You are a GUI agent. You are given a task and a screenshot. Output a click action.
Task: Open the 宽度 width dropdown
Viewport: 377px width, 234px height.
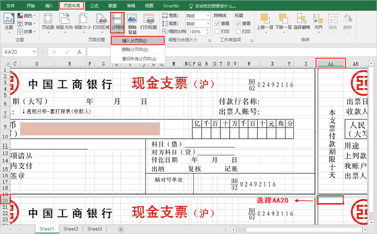pyautogui.click(x=208, y=16)
